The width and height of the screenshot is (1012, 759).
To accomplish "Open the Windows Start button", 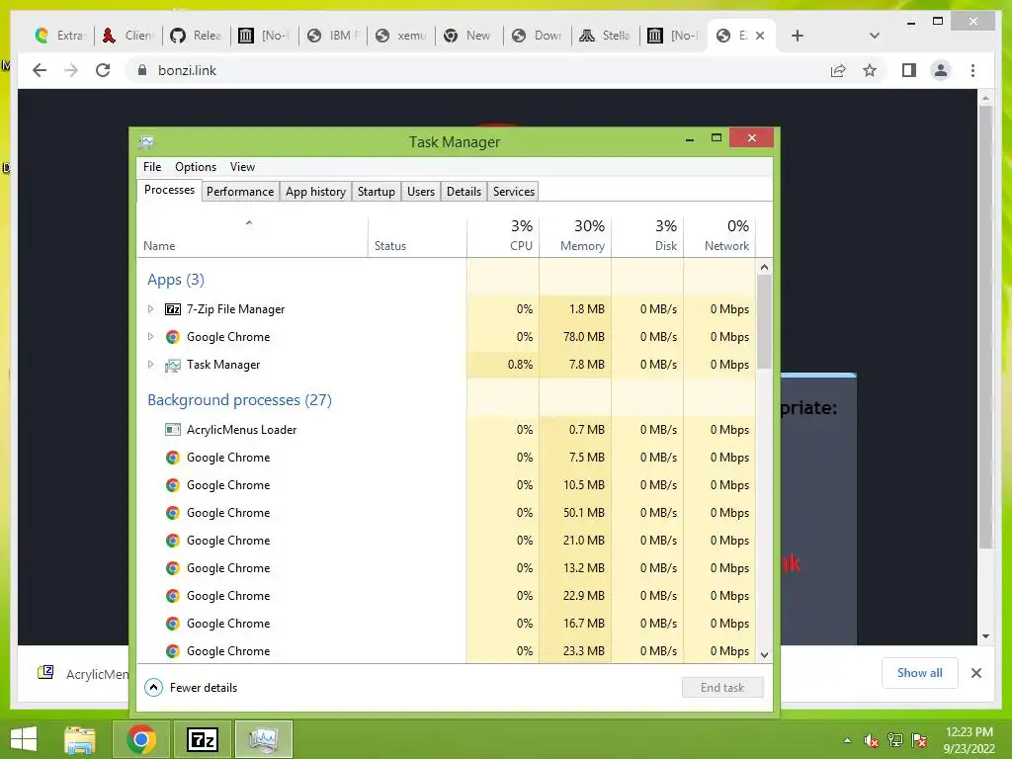I will tap(24, 739).
